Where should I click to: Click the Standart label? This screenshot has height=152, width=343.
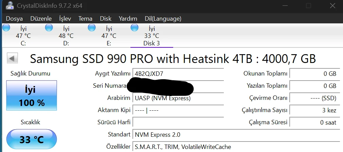[x=119, y=134]
